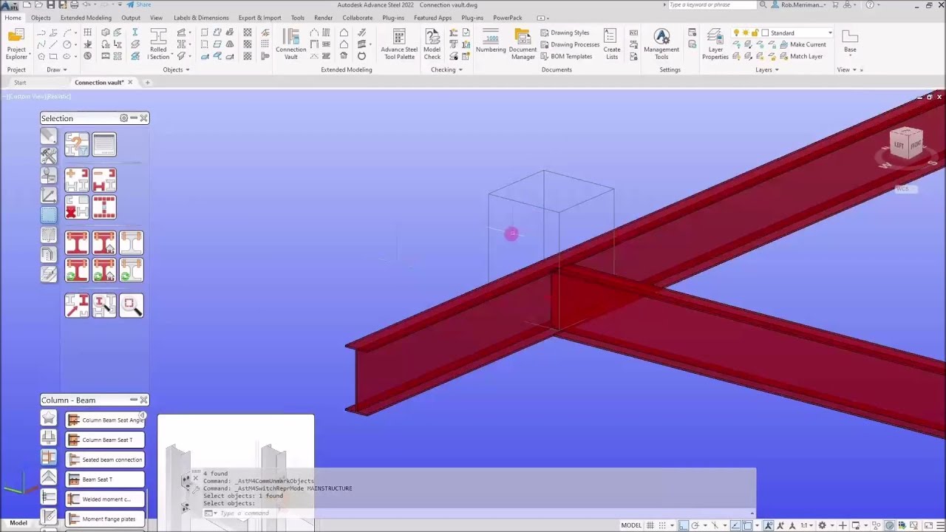The height and width of the screenshot is (532, 946).
Task: Click the list table icon in Selection palette
Action: coord(104,145)
